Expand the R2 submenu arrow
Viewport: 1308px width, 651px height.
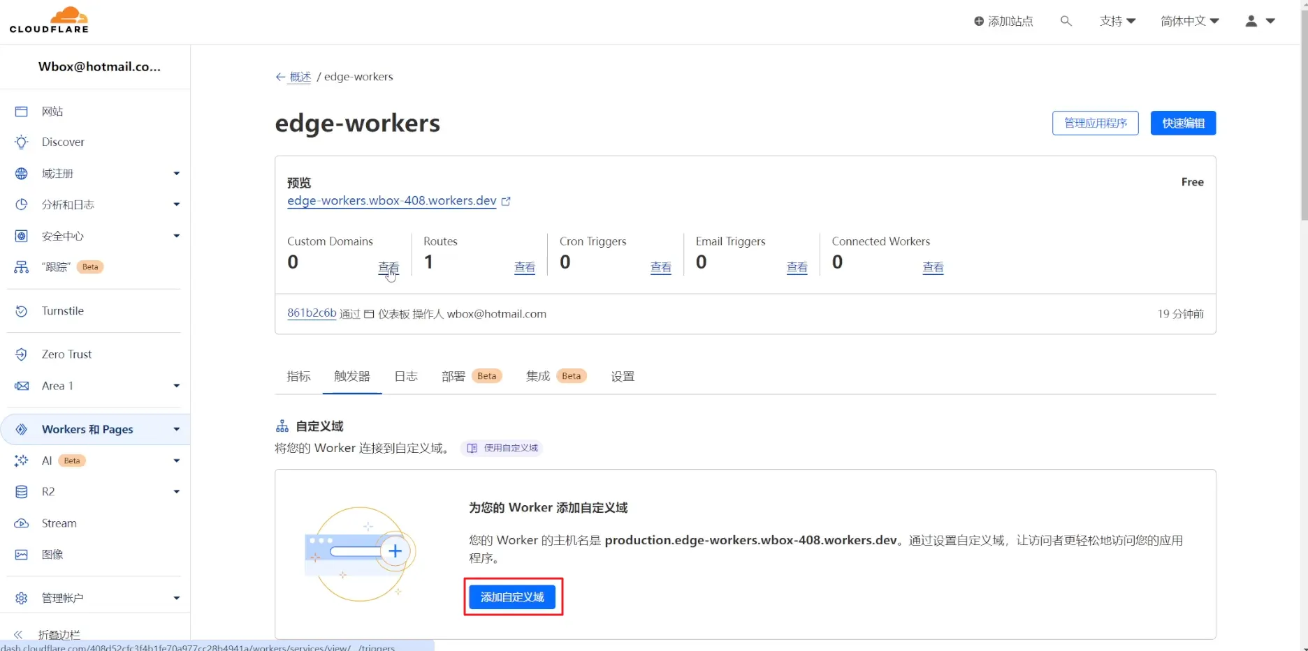(177, 492)
